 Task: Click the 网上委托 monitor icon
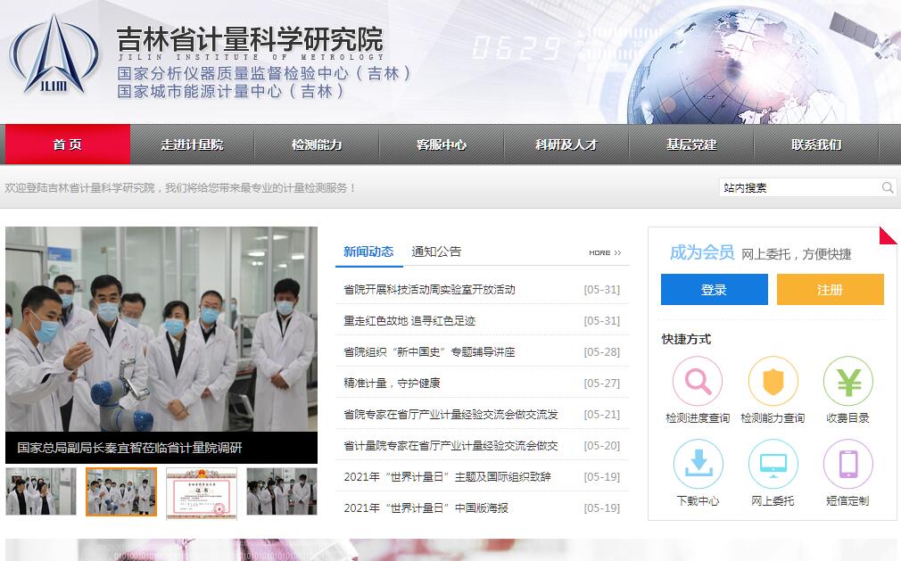[x=773, y=465]
